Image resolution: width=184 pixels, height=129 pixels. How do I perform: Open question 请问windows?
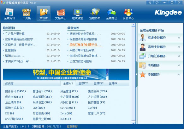(15, 56)
